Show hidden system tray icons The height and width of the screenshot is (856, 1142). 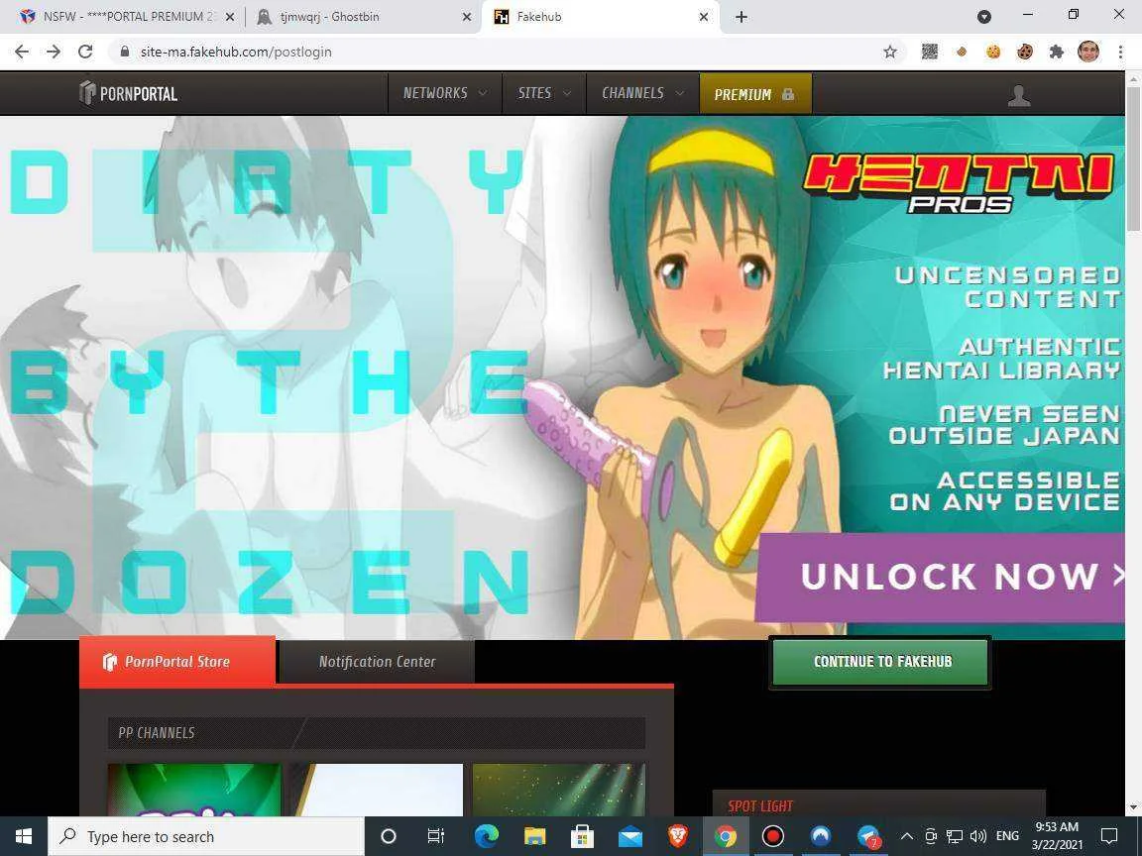pos(907,836)
